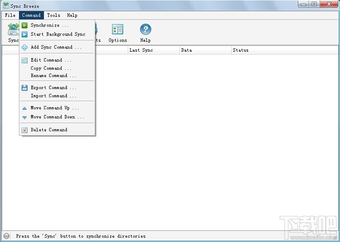
Task: Choose Move Command Down ... entry
Action: pos(57,117)
